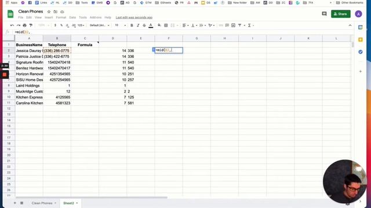Collapse the menus with the up arrow

click(350, 25)
